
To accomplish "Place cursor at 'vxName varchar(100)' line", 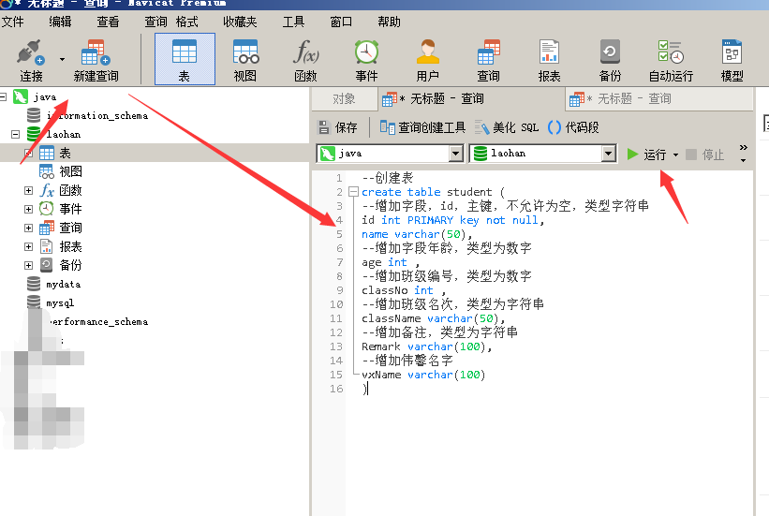I will pos(423,375).
